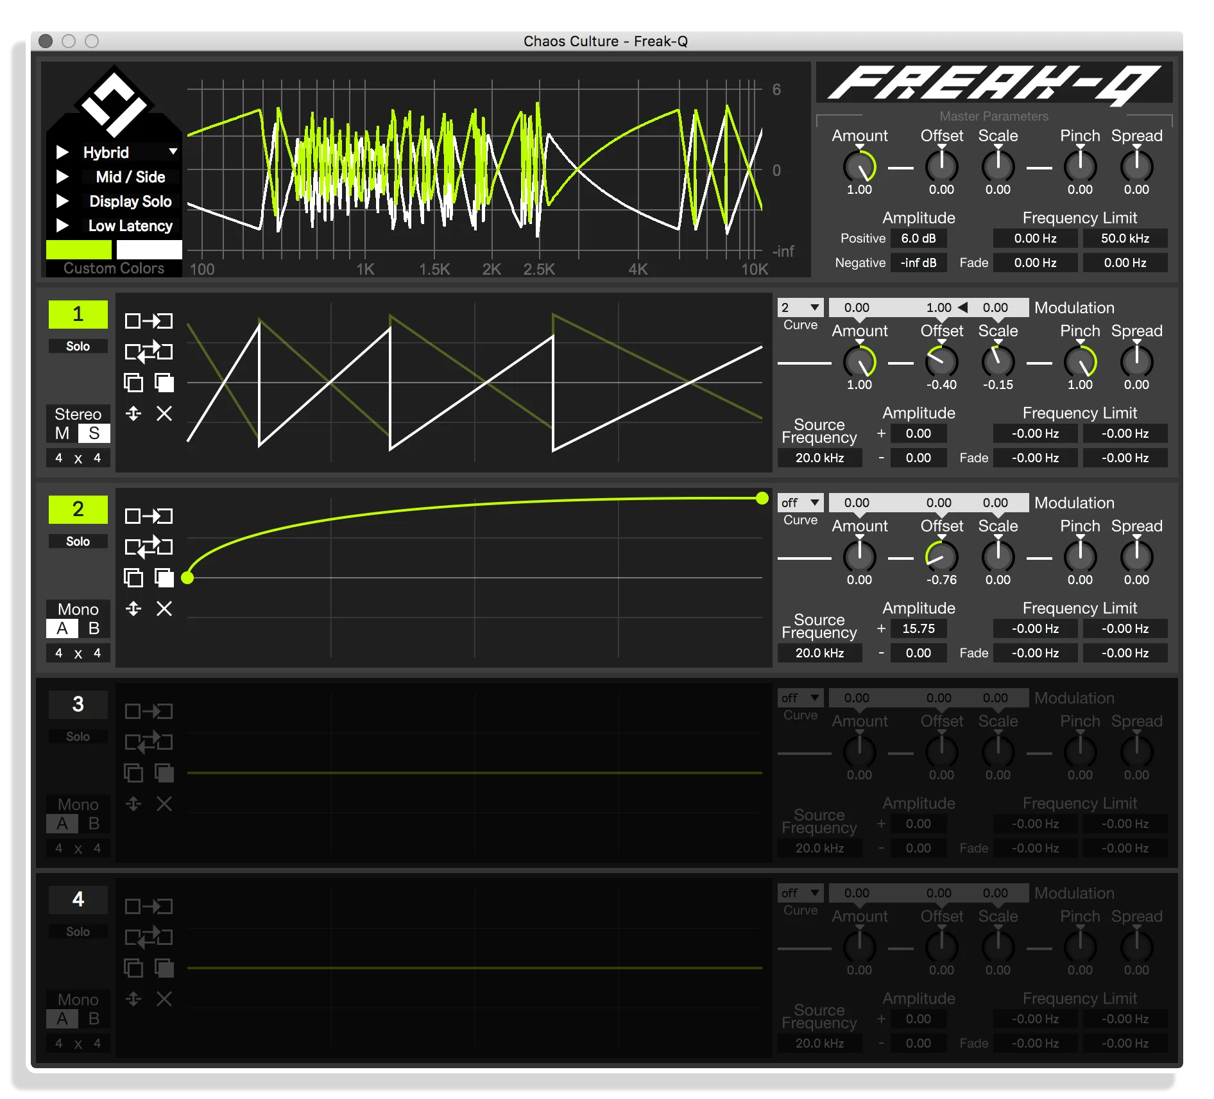
Task: Select the Mid / Side menu entry
Action: click(130, 177)
